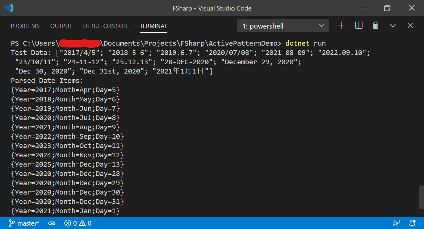Click the row {Year=2023;Month=Oct;Day=11}

(67, 146)
